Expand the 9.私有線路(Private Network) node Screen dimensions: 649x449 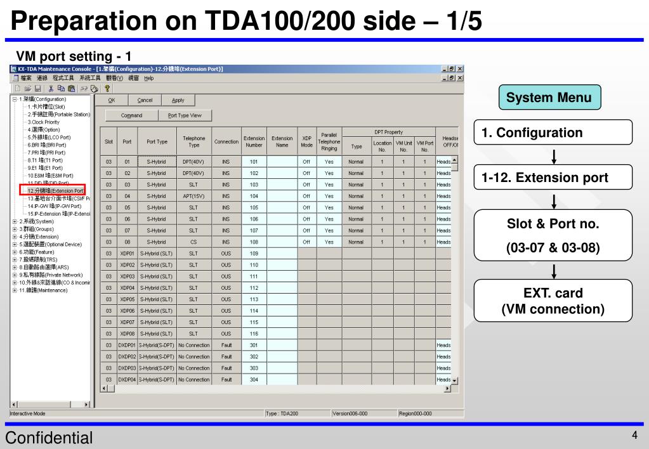15,275
